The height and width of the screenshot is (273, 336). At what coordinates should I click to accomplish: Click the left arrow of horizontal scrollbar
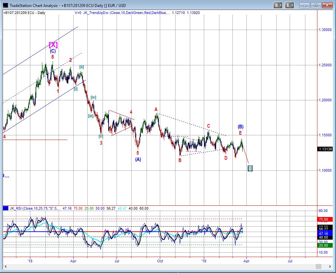point(6,266)
